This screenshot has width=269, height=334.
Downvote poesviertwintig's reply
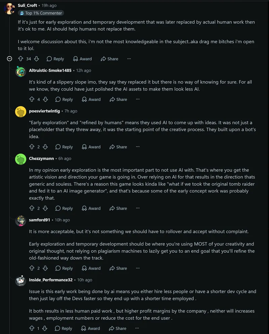coord(45,147)
